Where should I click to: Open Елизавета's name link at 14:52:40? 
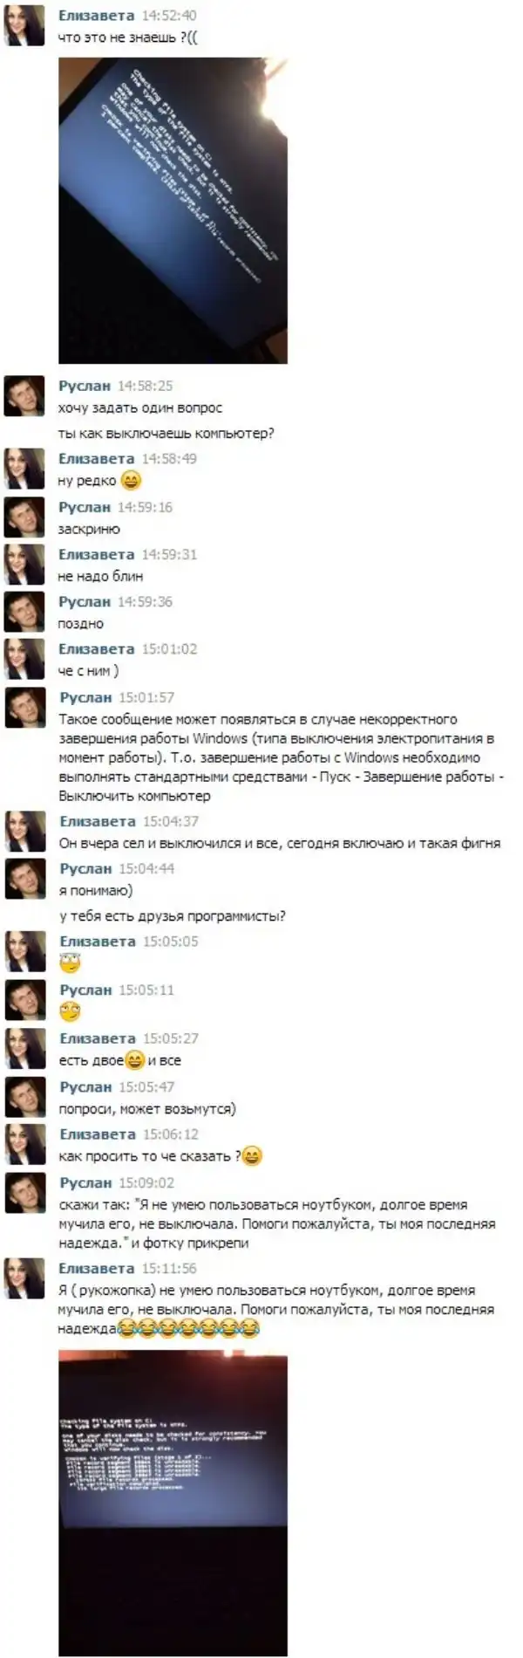click(x=96, y=16)
